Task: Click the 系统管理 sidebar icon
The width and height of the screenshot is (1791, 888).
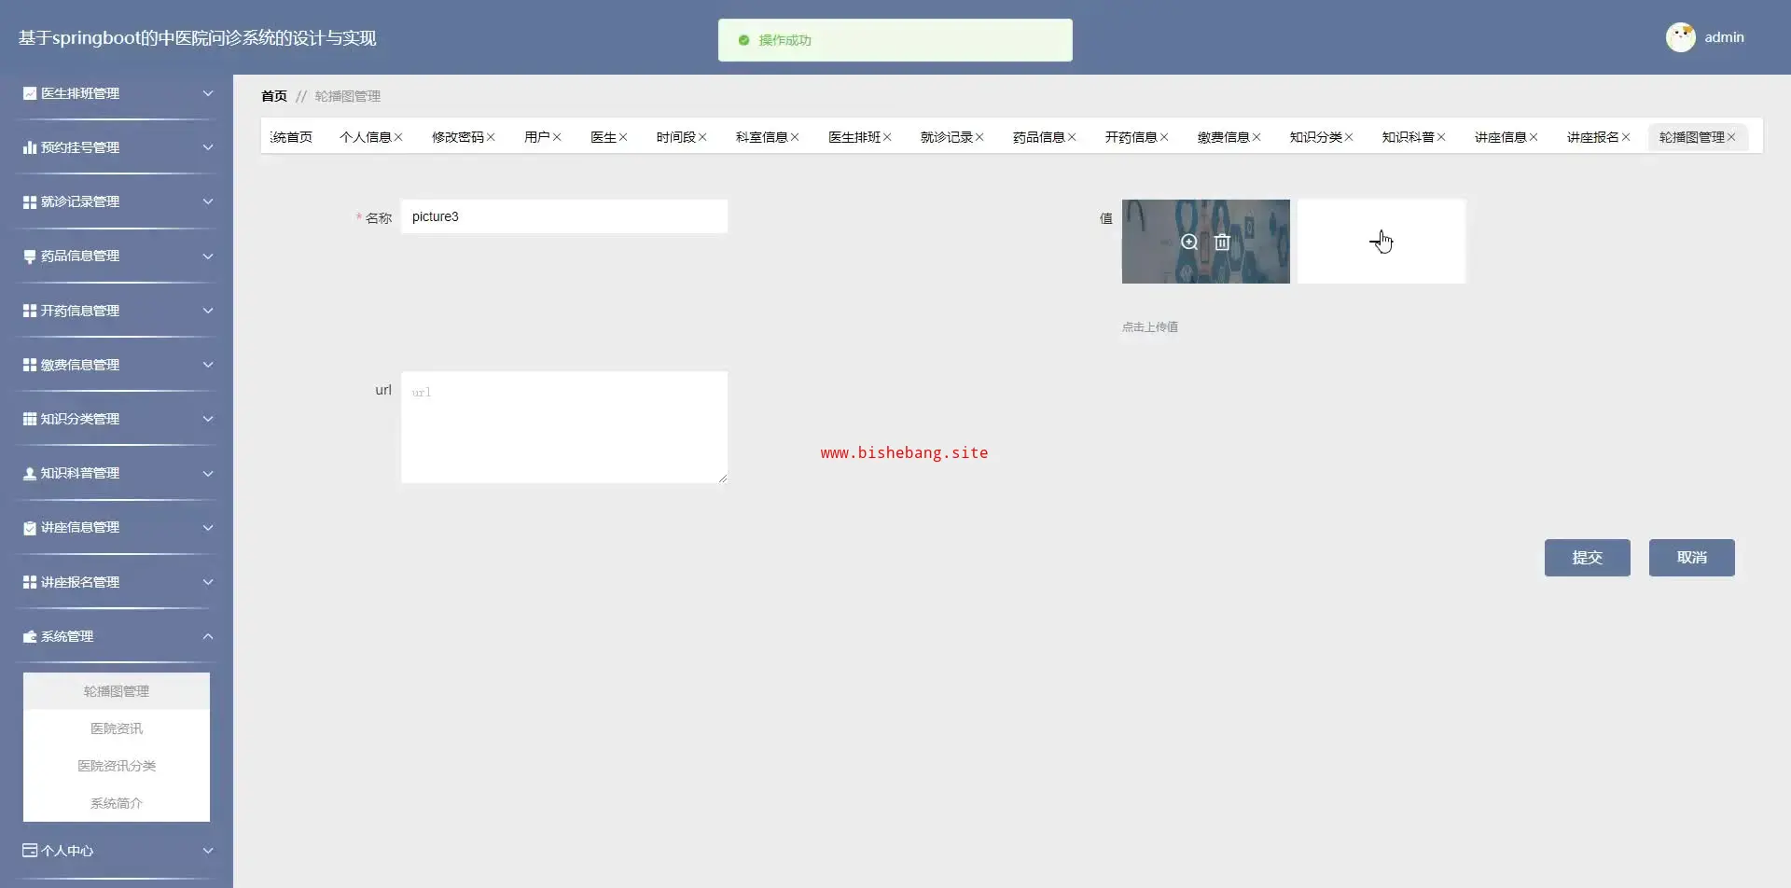Action: 30,636
